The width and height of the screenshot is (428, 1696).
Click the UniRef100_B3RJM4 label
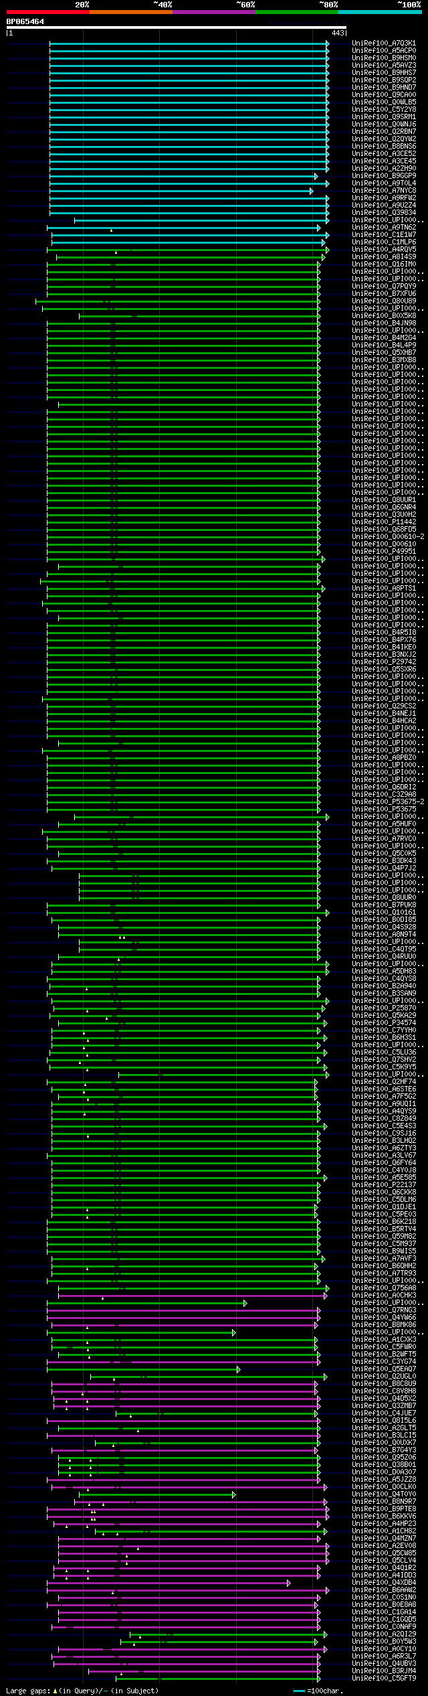pos(384,1671)
